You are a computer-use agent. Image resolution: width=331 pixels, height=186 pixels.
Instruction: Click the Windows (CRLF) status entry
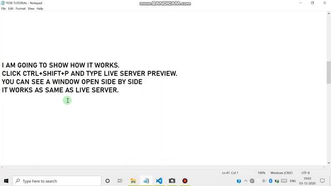(x=281, y=173)
